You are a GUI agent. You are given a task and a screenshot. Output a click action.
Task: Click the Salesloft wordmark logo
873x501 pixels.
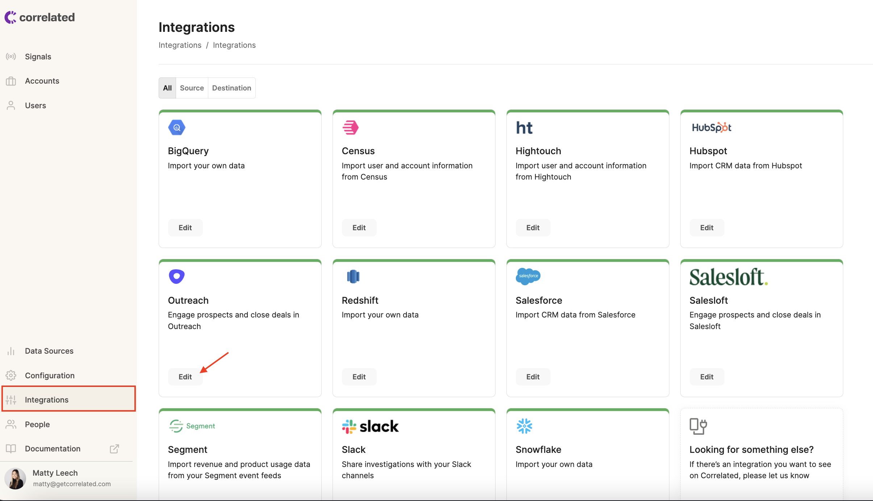(728, 277)
